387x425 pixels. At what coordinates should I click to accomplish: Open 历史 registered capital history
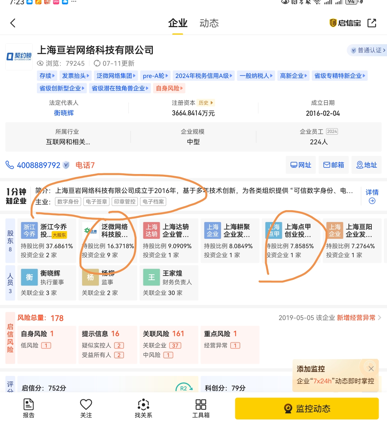click(x=206, y=103)
